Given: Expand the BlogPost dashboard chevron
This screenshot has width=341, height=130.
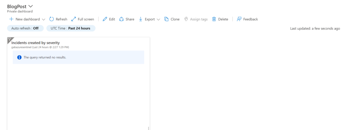Looking at the screenshot, I should [x=30, y=6].
